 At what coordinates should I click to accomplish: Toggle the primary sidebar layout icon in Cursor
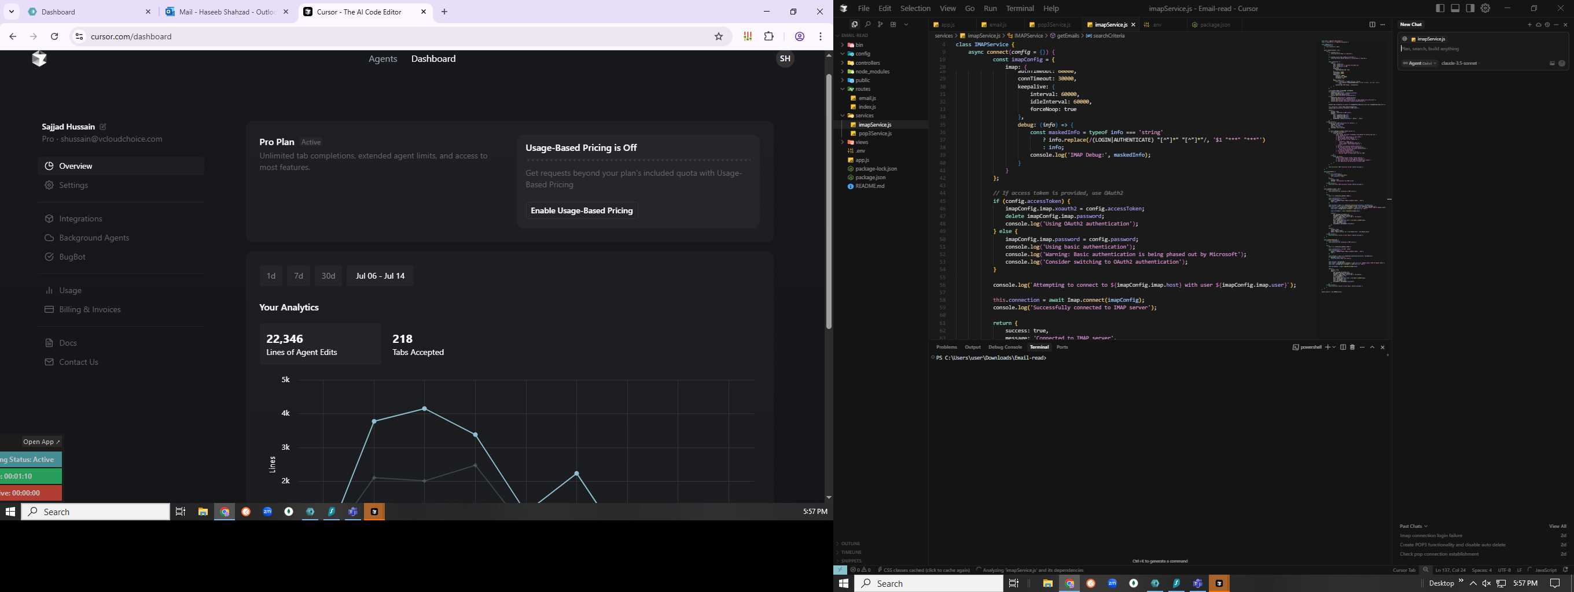click(1440, 8)
